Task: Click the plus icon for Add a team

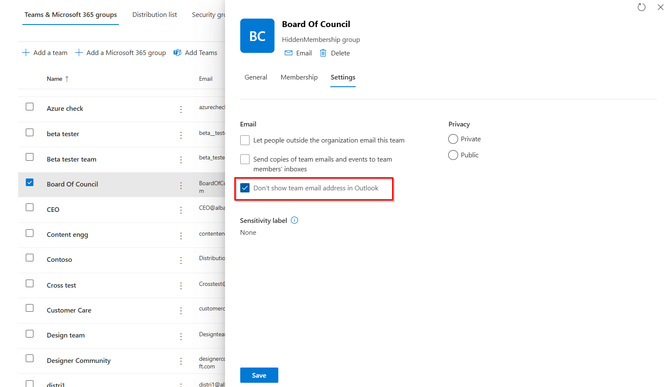Action: click(26, 52)
